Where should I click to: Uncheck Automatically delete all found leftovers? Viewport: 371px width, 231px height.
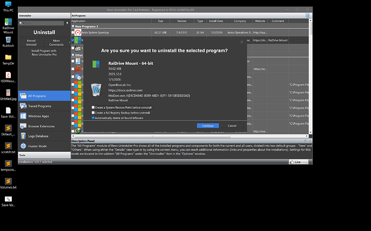[x=93, y=117]
